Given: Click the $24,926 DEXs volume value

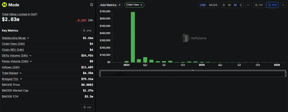Looking at the screenshot, I should 87,55.
